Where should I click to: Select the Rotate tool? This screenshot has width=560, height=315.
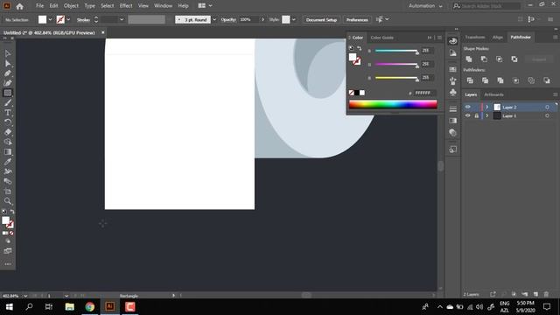[x=8, y=122]
